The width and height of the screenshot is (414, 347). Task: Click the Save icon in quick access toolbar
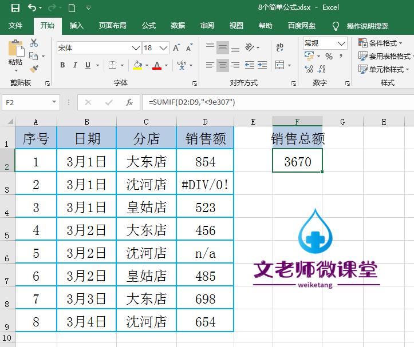pos(15,8)
